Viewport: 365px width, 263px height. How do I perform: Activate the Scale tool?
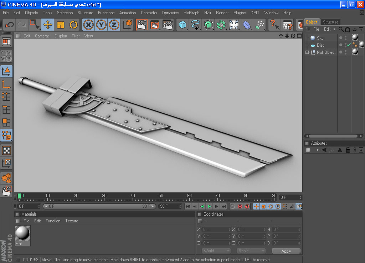pyautogui.click(x=61, y=25)
